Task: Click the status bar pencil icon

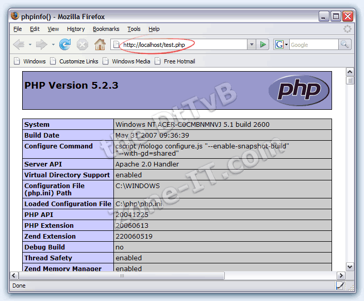Action: point(340,286)
